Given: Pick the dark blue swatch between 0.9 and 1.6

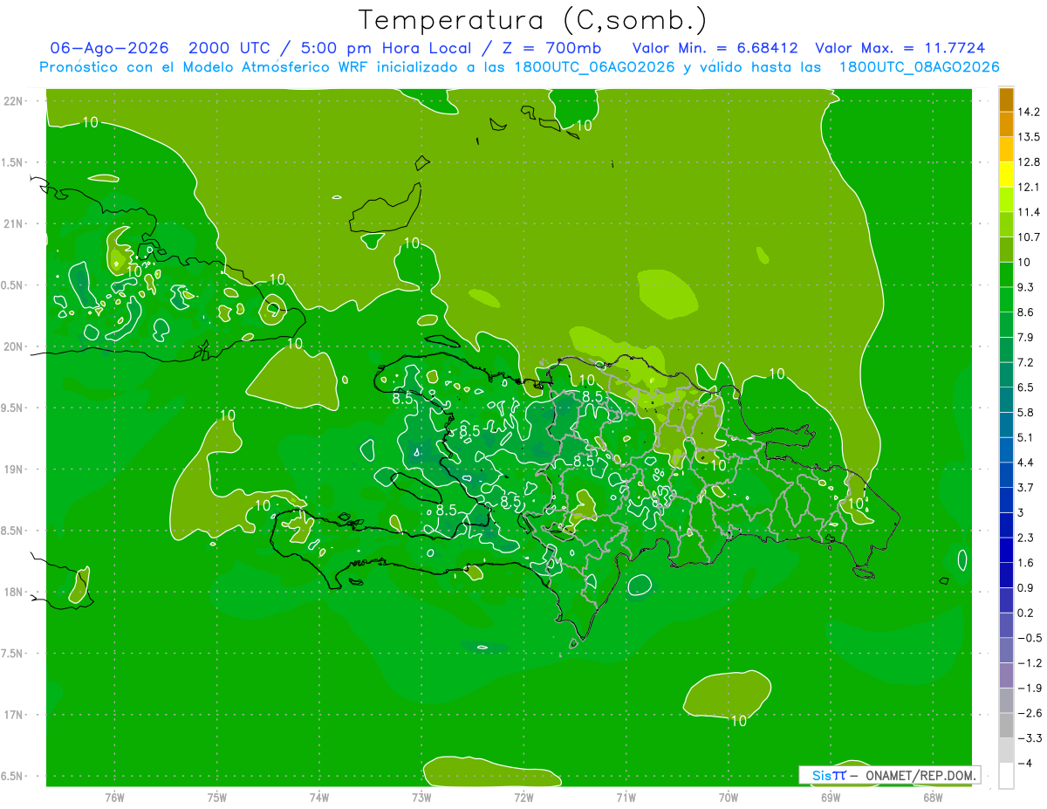Looking at the screenshot, I should pyautogui.click(x=1006, y=576).
